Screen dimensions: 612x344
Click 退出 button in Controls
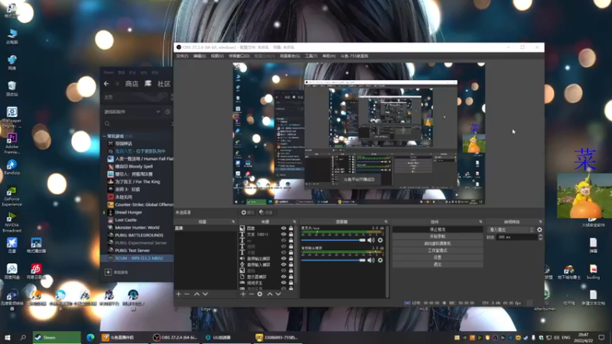(438, 264)
